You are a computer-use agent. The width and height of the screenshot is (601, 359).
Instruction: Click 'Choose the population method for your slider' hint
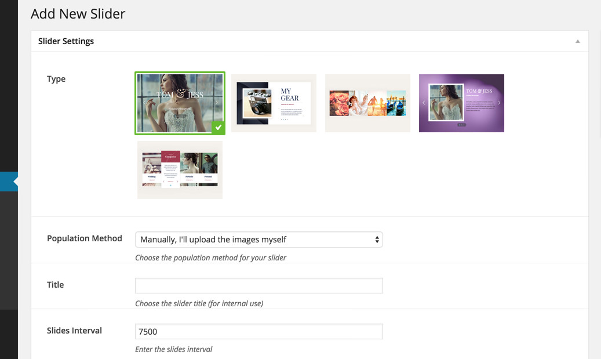210,258
